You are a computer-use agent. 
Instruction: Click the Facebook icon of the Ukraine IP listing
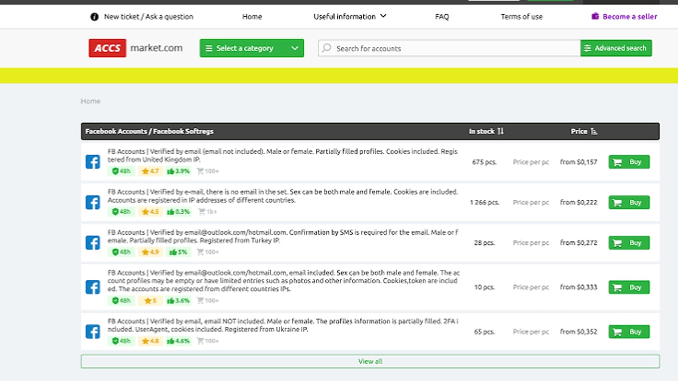point(93,332)
